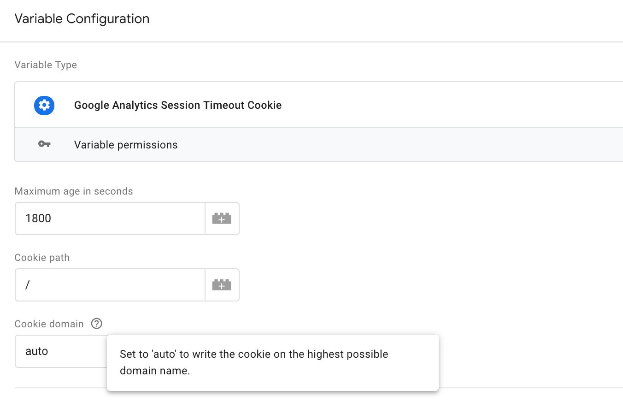Click the blue gear icon for variable type

(44, 105)
